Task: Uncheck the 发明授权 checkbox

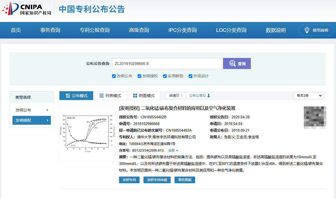Action: point(139,76)
